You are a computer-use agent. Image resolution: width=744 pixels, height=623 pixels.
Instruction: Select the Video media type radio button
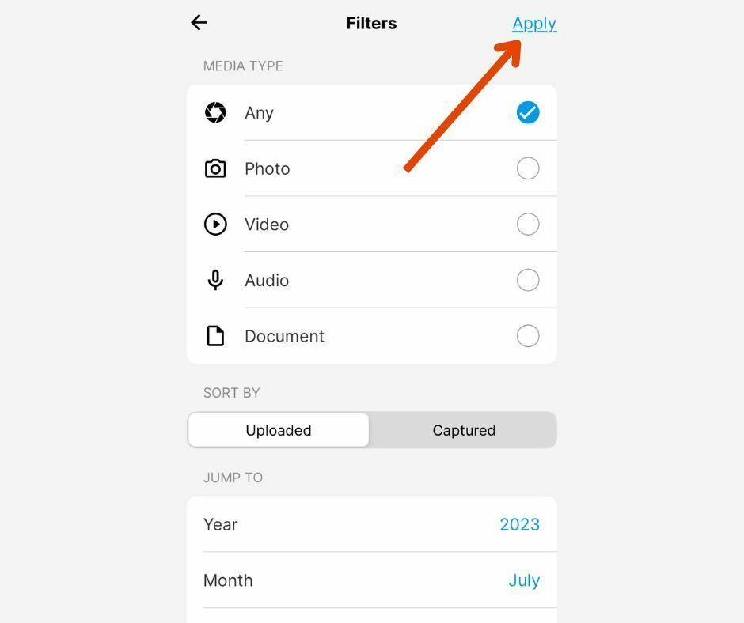coord(527,225)
